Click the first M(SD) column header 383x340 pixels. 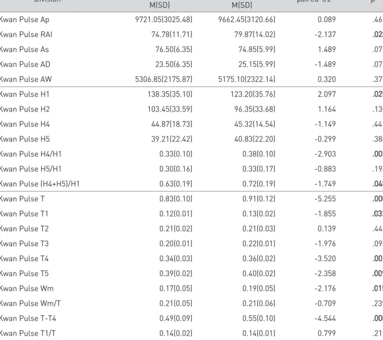click(x=160, y=5)
